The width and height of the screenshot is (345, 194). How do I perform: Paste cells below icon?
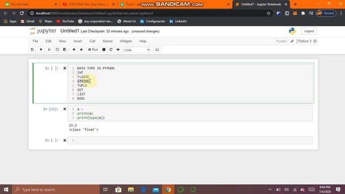65,50
